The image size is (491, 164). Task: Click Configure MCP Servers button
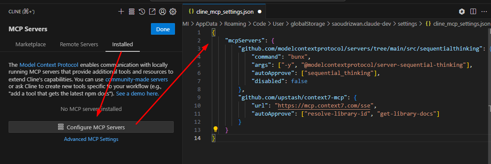point(91,127)
